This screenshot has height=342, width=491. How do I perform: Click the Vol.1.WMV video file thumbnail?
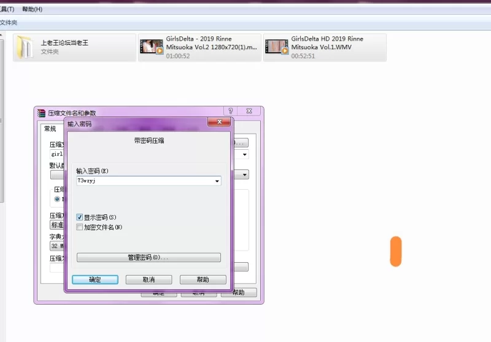277,47
